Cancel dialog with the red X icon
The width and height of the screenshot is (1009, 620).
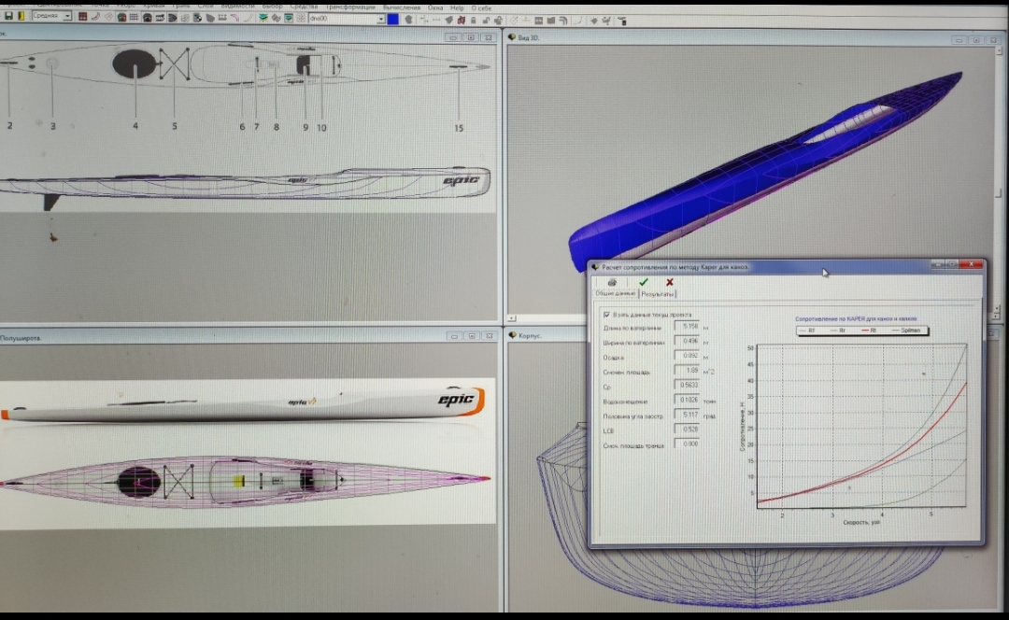coord(670,282)
